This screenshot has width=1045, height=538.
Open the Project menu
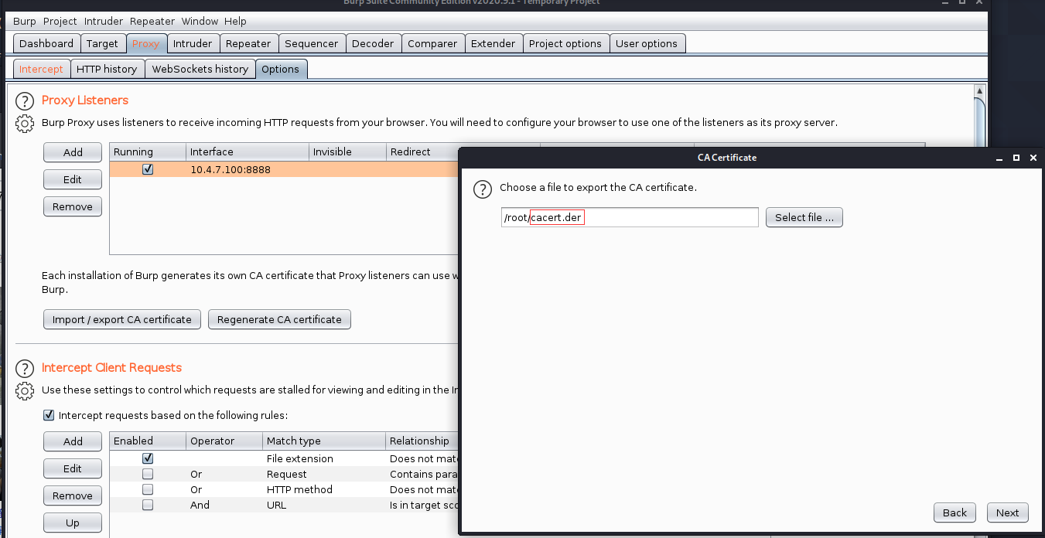(x=60, y=21)
